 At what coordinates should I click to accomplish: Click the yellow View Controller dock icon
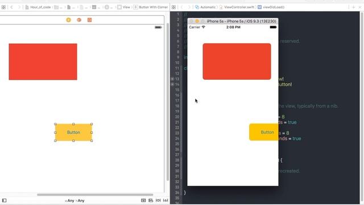(x=68, y=20)
